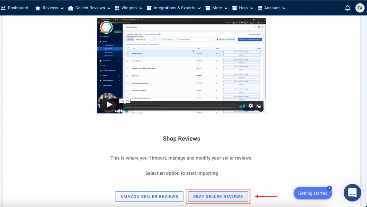Expand the Account menu chevron

coord(284,8)
